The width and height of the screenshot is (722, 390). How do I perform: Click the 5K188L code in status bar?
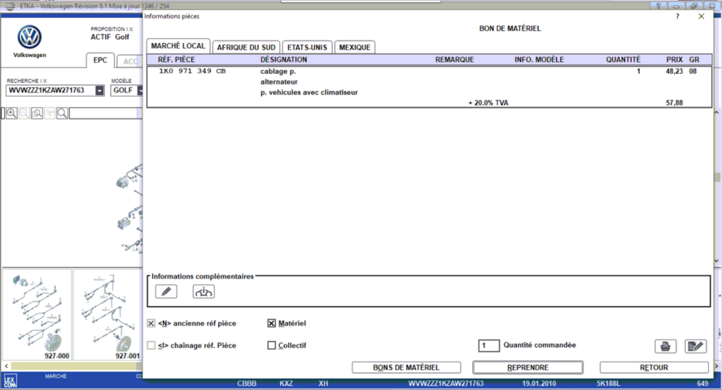[x=608, y=383]
